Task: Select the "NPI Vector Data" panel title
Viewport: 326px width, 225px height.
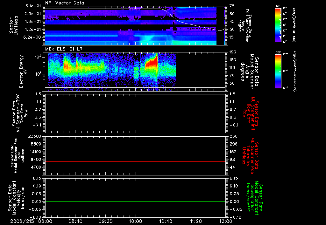Action: [x=65, y=3]
